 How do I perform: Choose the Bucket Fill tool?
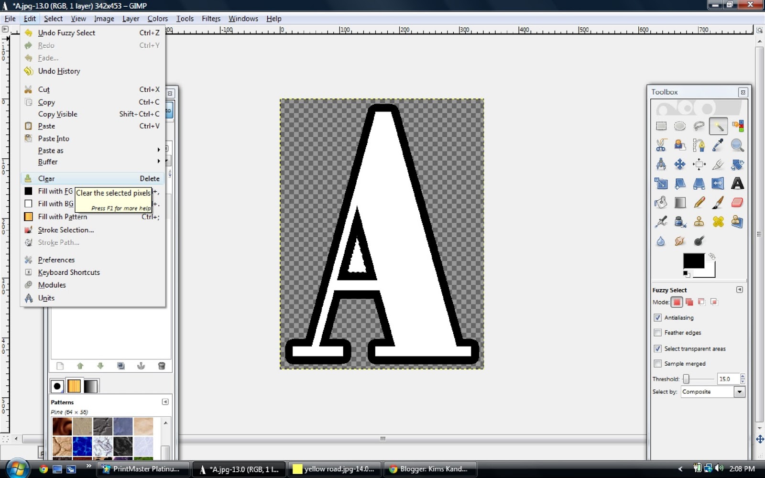point(661,203)
